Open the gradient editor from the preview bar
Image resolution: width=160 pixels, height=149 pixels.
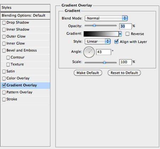[101, 34]
